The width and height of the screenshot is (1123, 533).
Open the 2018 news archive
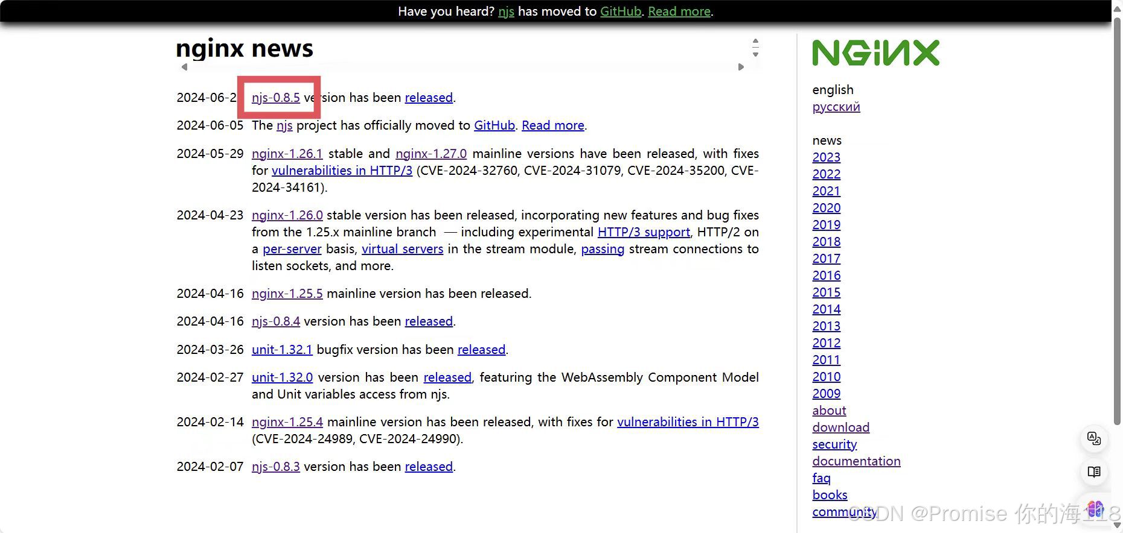[827, 242]
